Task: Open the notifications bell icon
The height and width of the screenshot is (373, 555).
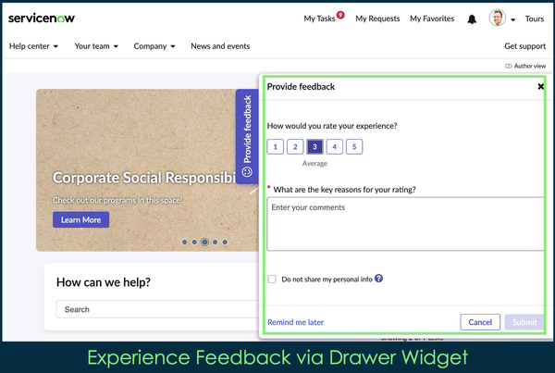Action: [472, 19]
